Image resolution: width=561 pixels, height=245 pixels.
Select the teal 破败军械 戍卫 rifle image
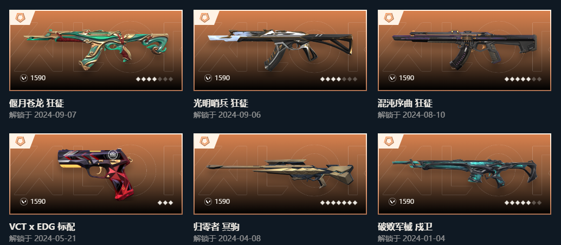465,173
